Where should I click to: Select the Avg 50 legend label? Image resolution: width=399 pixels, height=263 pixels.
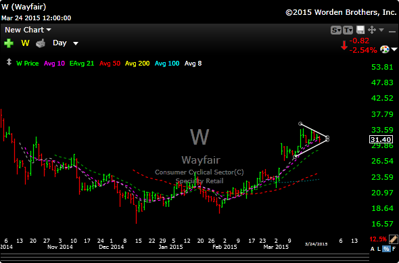(x=110, y=64)
